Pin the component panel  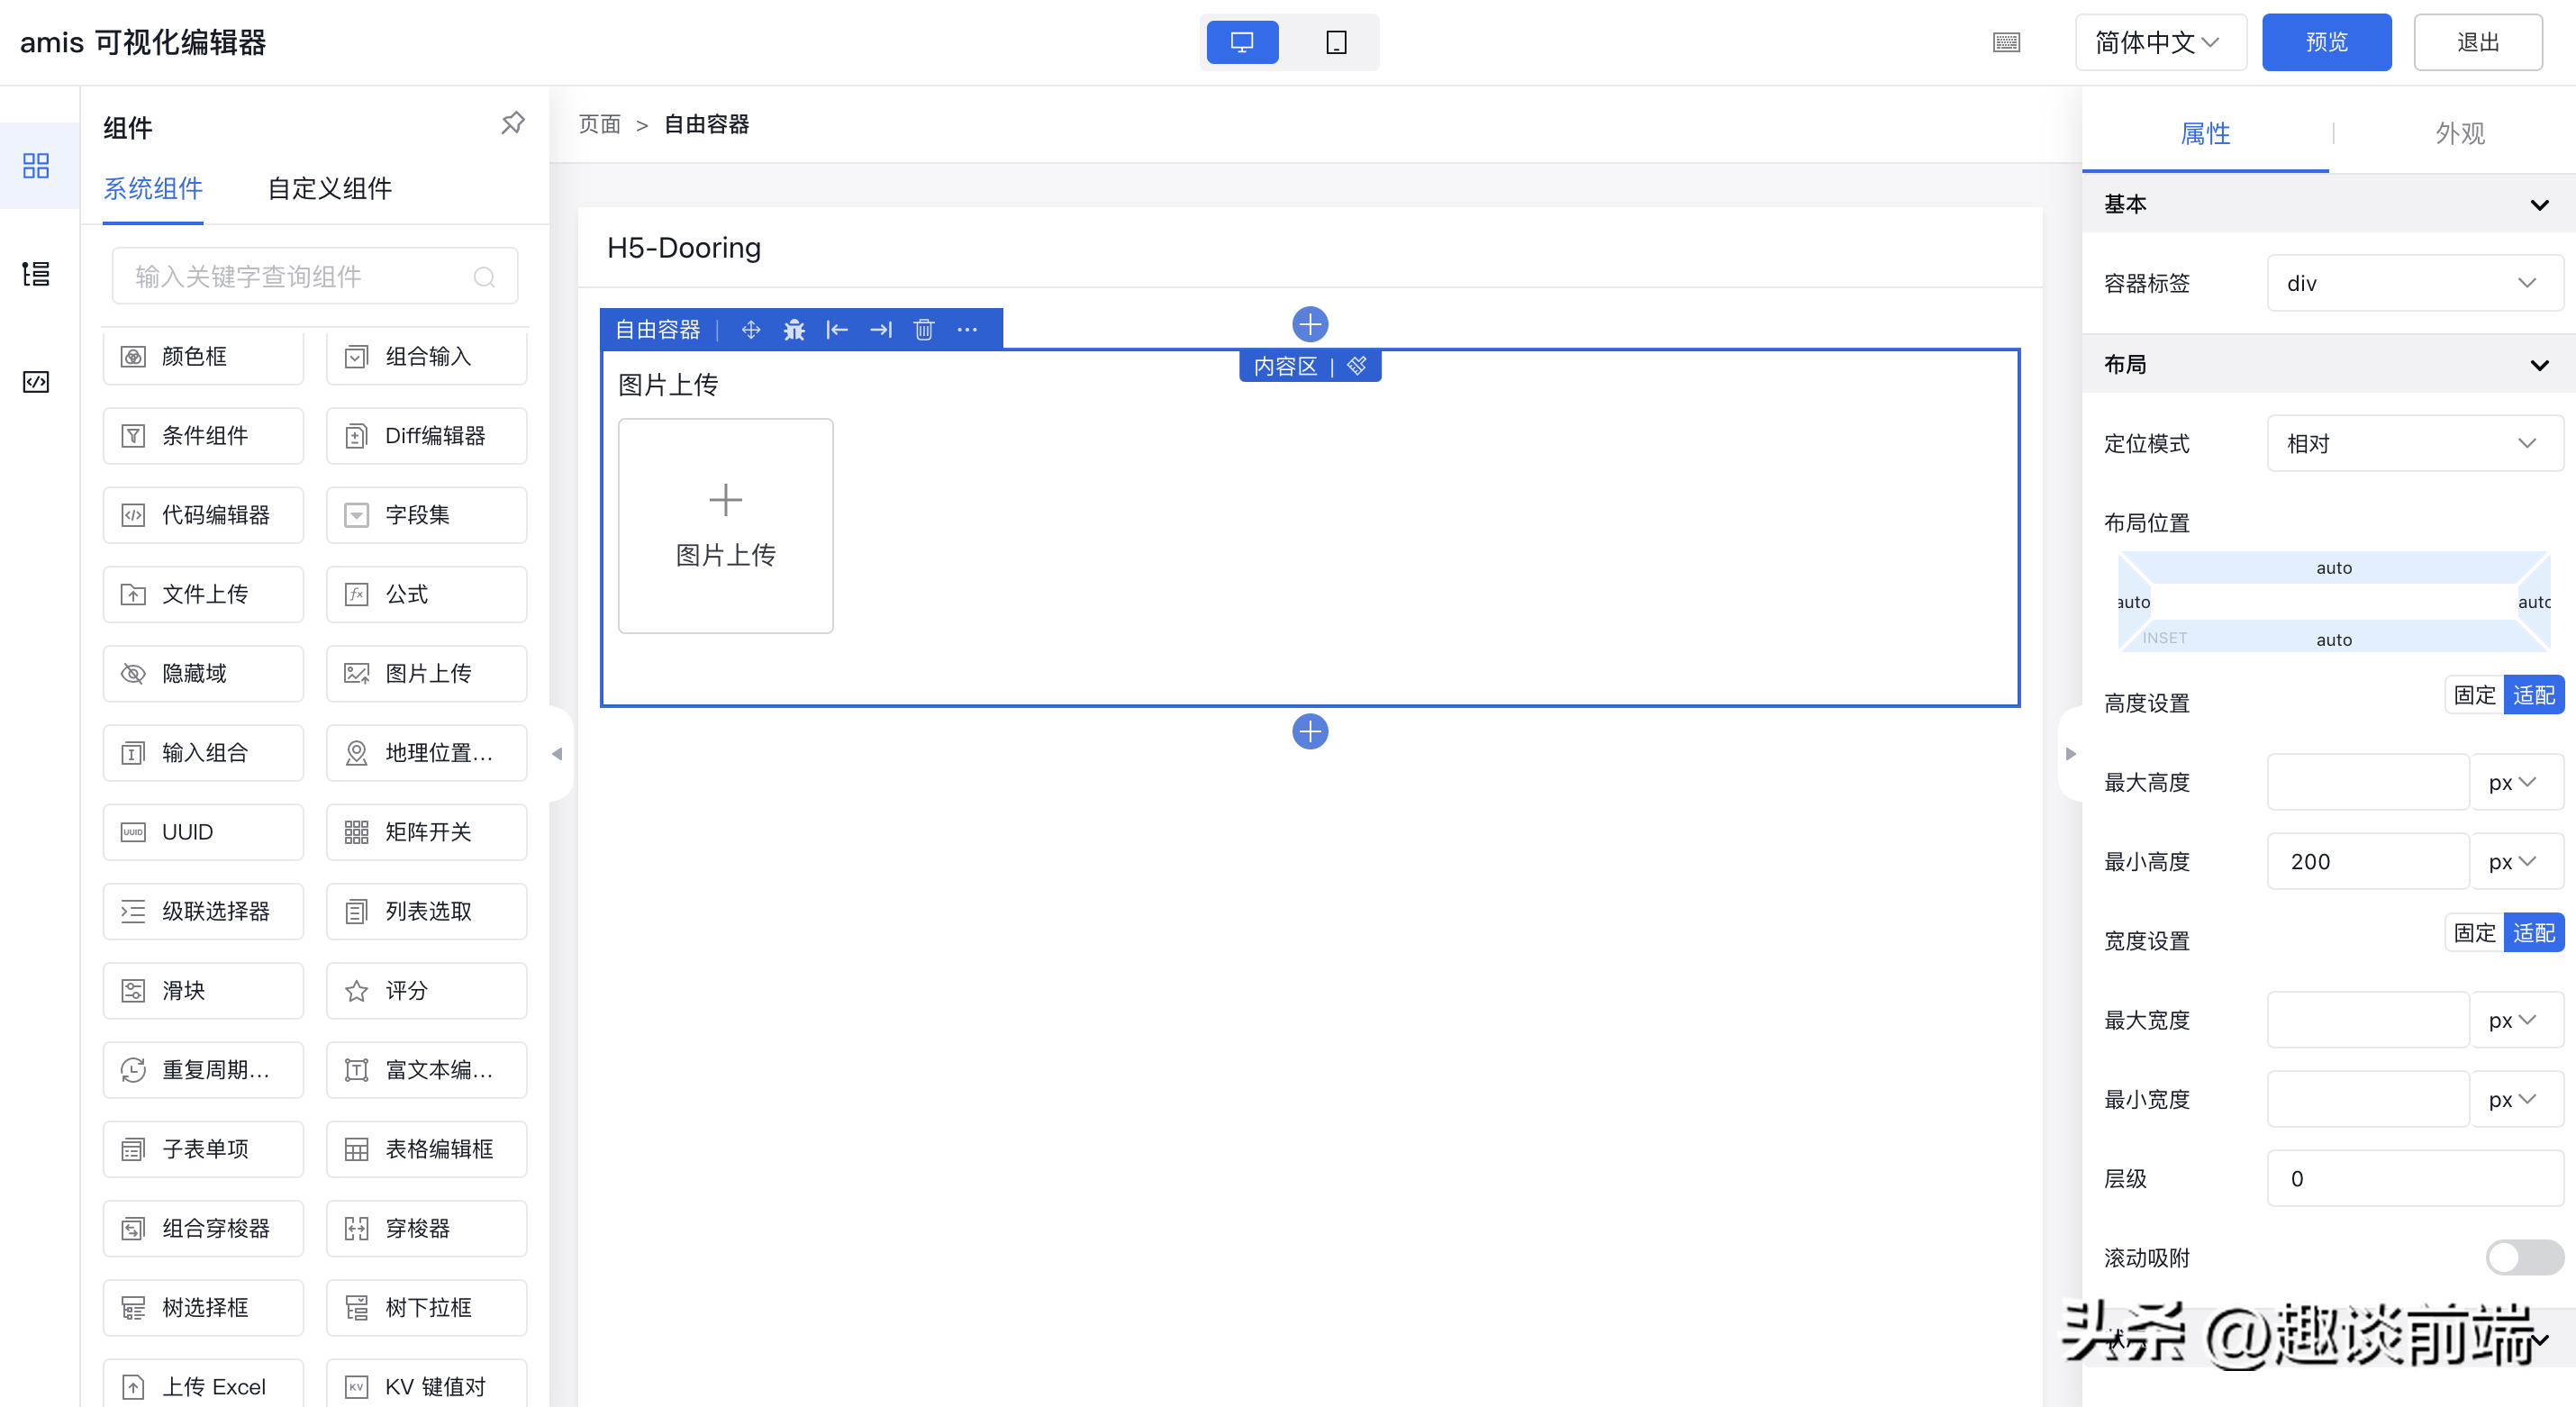click(x=513, y=123)
